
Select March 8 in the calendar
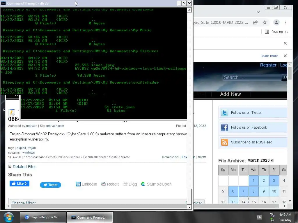pyautogui.click(x=253, y=191)
